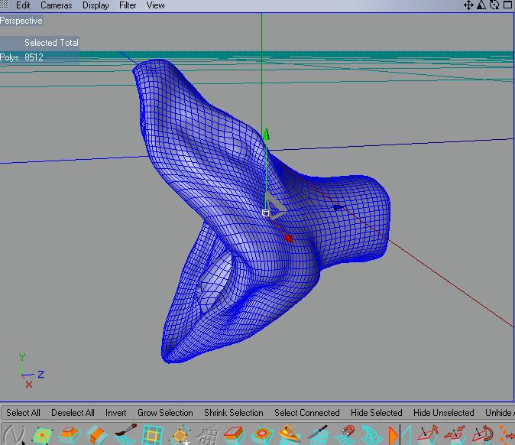Open the Display dropdown menu
Viewport: 515px width, 445px height.
click(x=96, y=5)
